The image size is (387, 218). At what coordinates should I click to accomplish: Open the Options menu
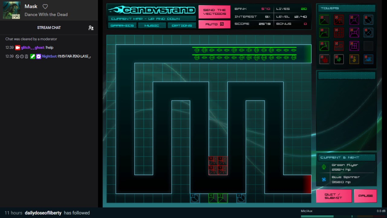[182, 25]
